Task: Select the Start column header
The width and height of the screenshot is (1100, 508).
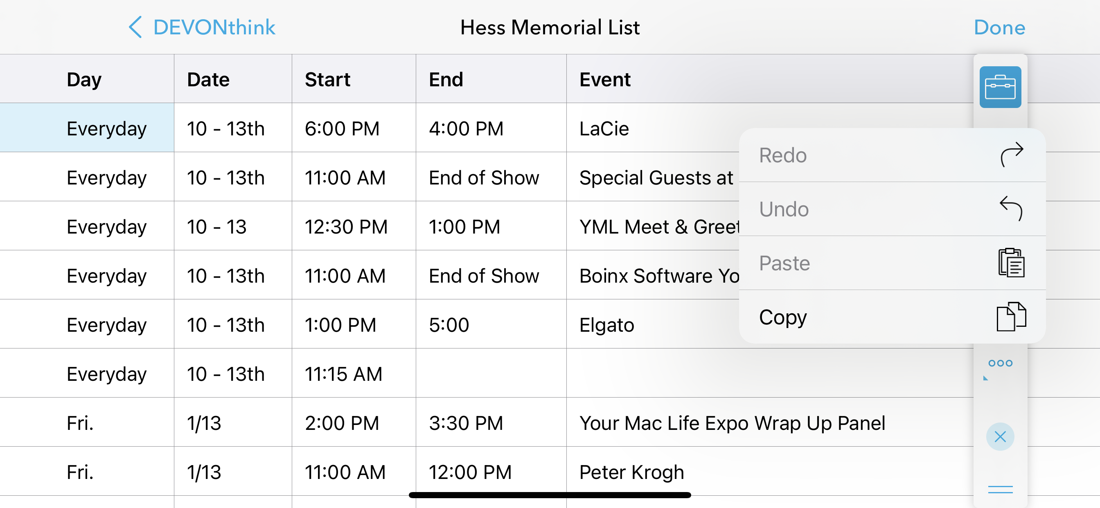Action: coord(354,79)
